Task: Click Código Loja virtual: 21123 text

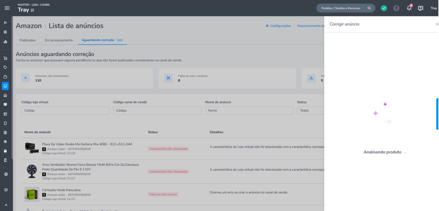Action: pos(59,153)
